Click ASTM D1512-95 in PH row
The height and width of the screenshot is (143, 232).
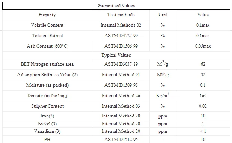(121, 140)
